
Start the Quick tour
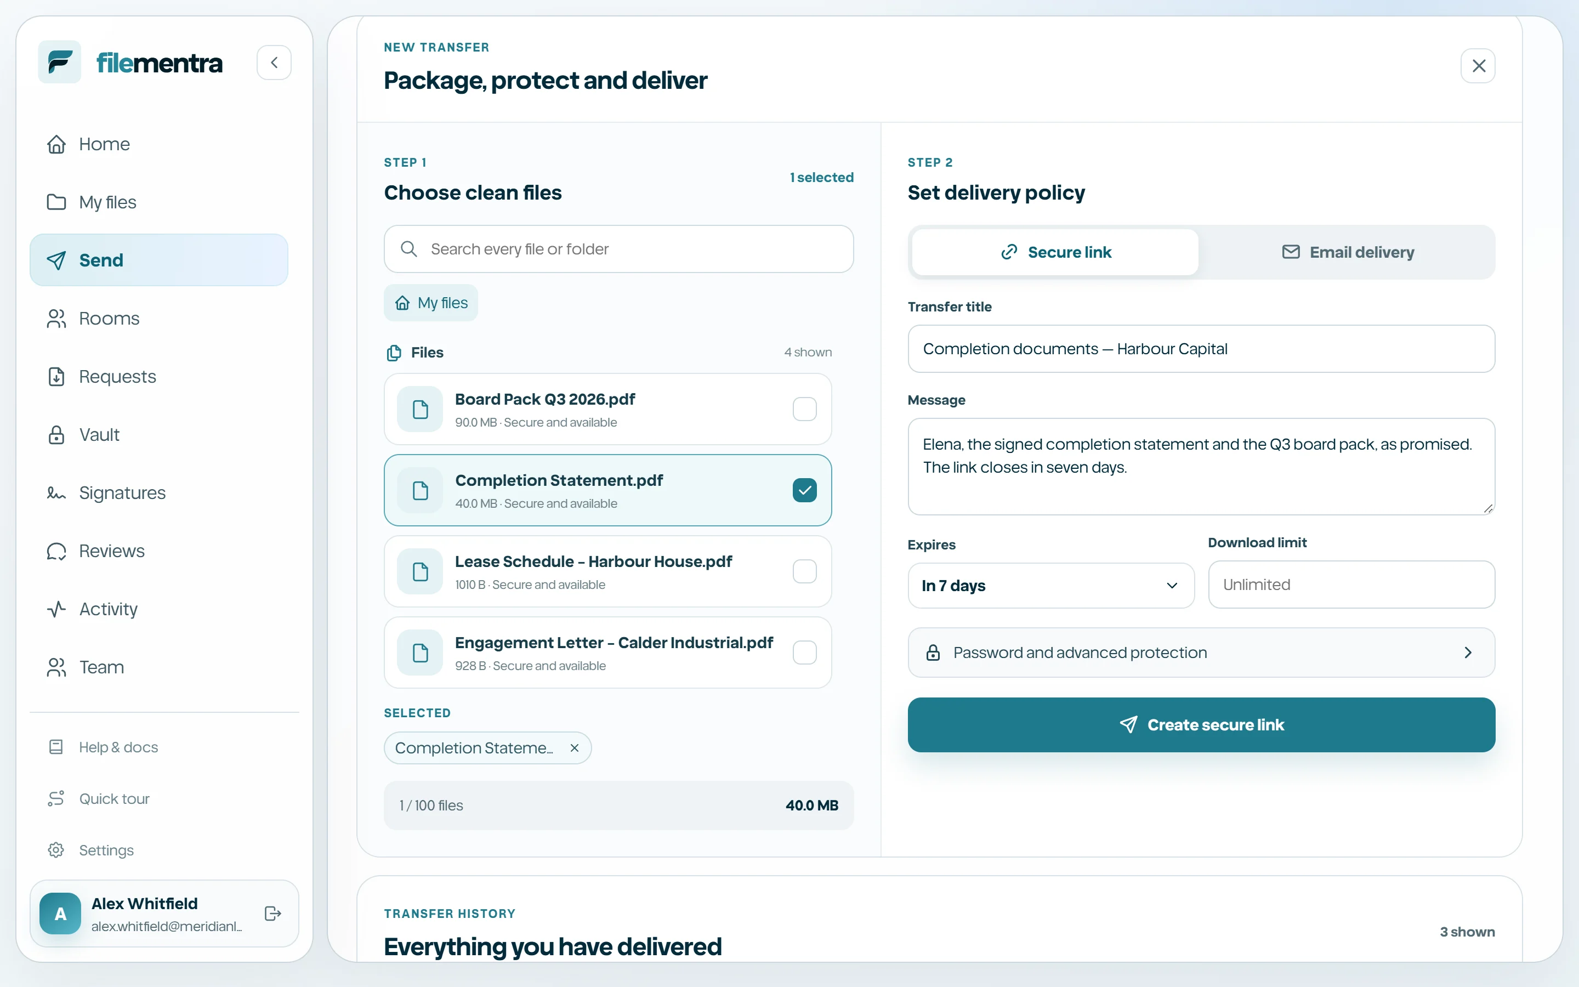158,798
